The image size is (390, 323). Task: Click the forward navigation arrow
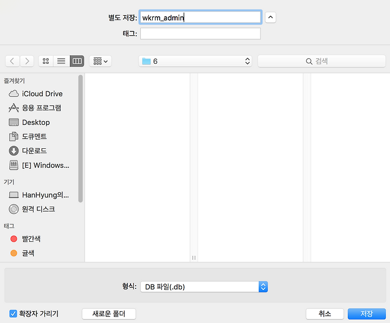point(27,61)
